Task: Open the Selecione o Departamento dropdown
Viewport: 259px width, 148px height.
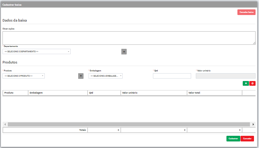Action: [37, 52]
